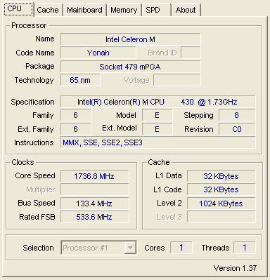The height and width of the screenshot is (280, 270).
Task: Click the Cores count field
Action: (x=181, y=248)
